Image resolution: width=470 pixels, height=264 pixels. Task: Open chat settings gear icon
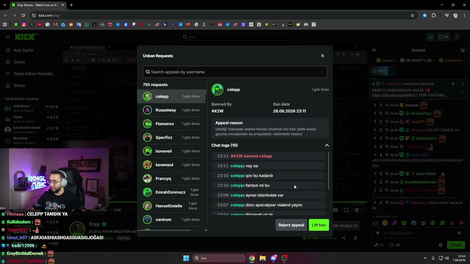coord(441,245)
